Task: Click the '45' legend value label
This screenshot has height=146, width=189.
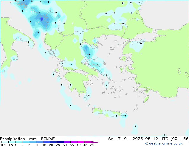Action: click(x=85, y=145)
